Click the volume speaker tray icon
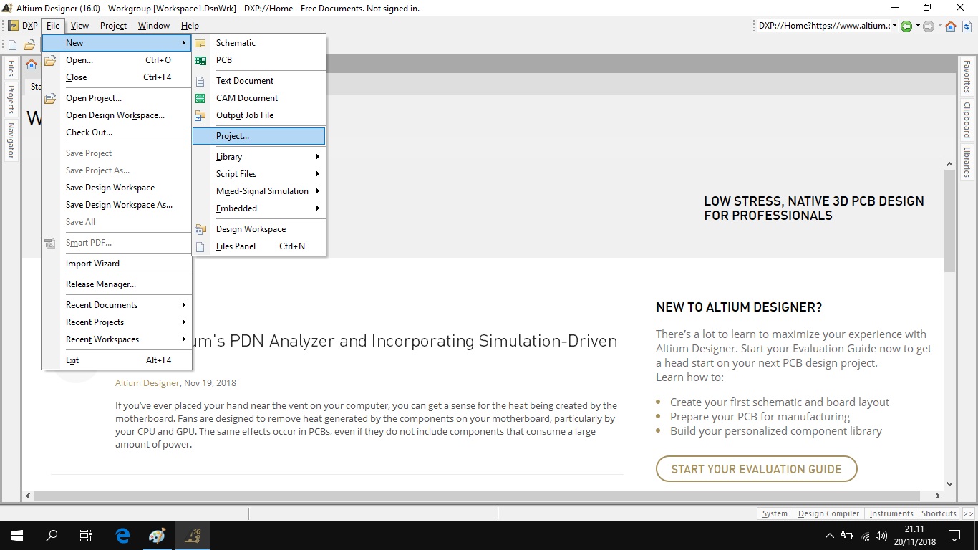Screen dimensions: 978x550 coord(881,536)
